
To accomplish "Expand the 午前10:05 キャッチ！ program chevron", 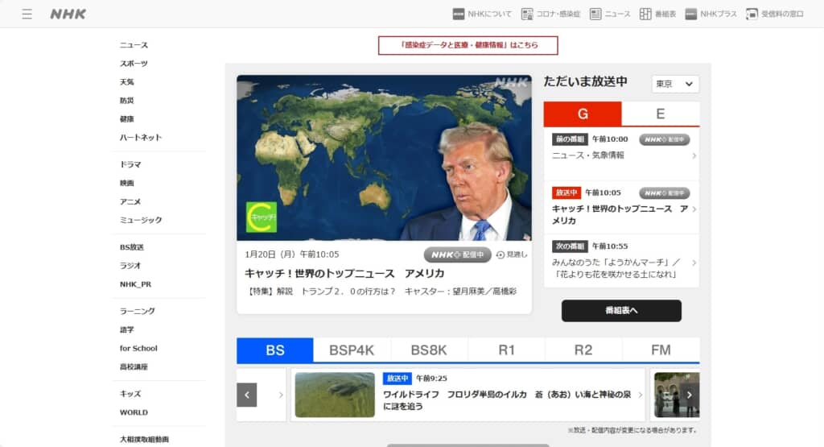I will [694, 209].
